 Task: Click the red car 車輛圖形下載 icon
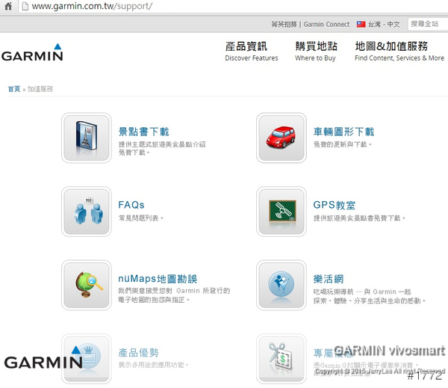(x=281, y=138)
